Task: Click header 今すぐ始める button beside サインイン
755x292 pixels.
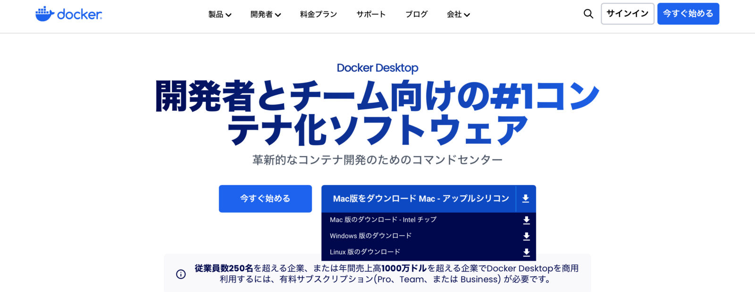Action: pyautogui.click(x=688, y=14)
